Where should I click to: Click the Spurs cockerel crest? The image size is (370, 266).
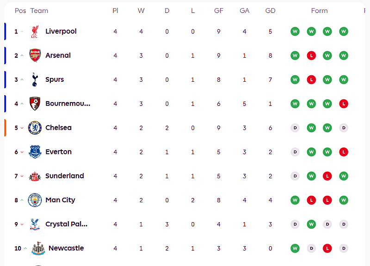coord(35,79)
